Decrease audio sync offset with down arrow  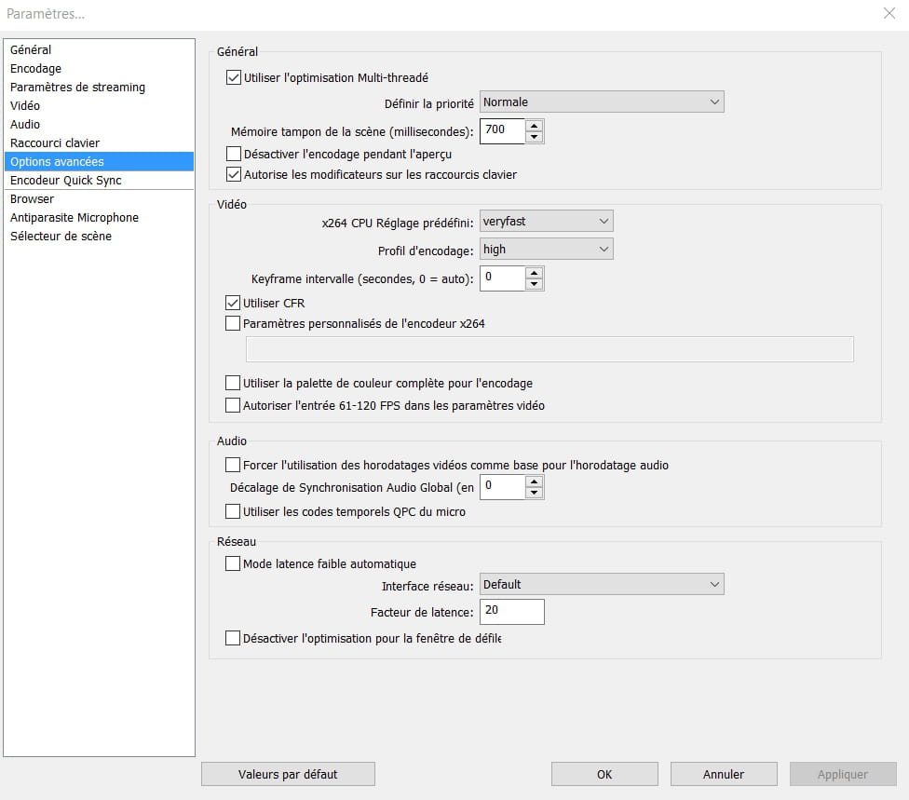[534, 493]
